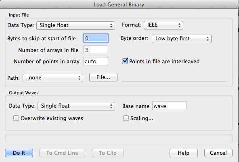Click the empty command preview box

[x=119, y=138]
